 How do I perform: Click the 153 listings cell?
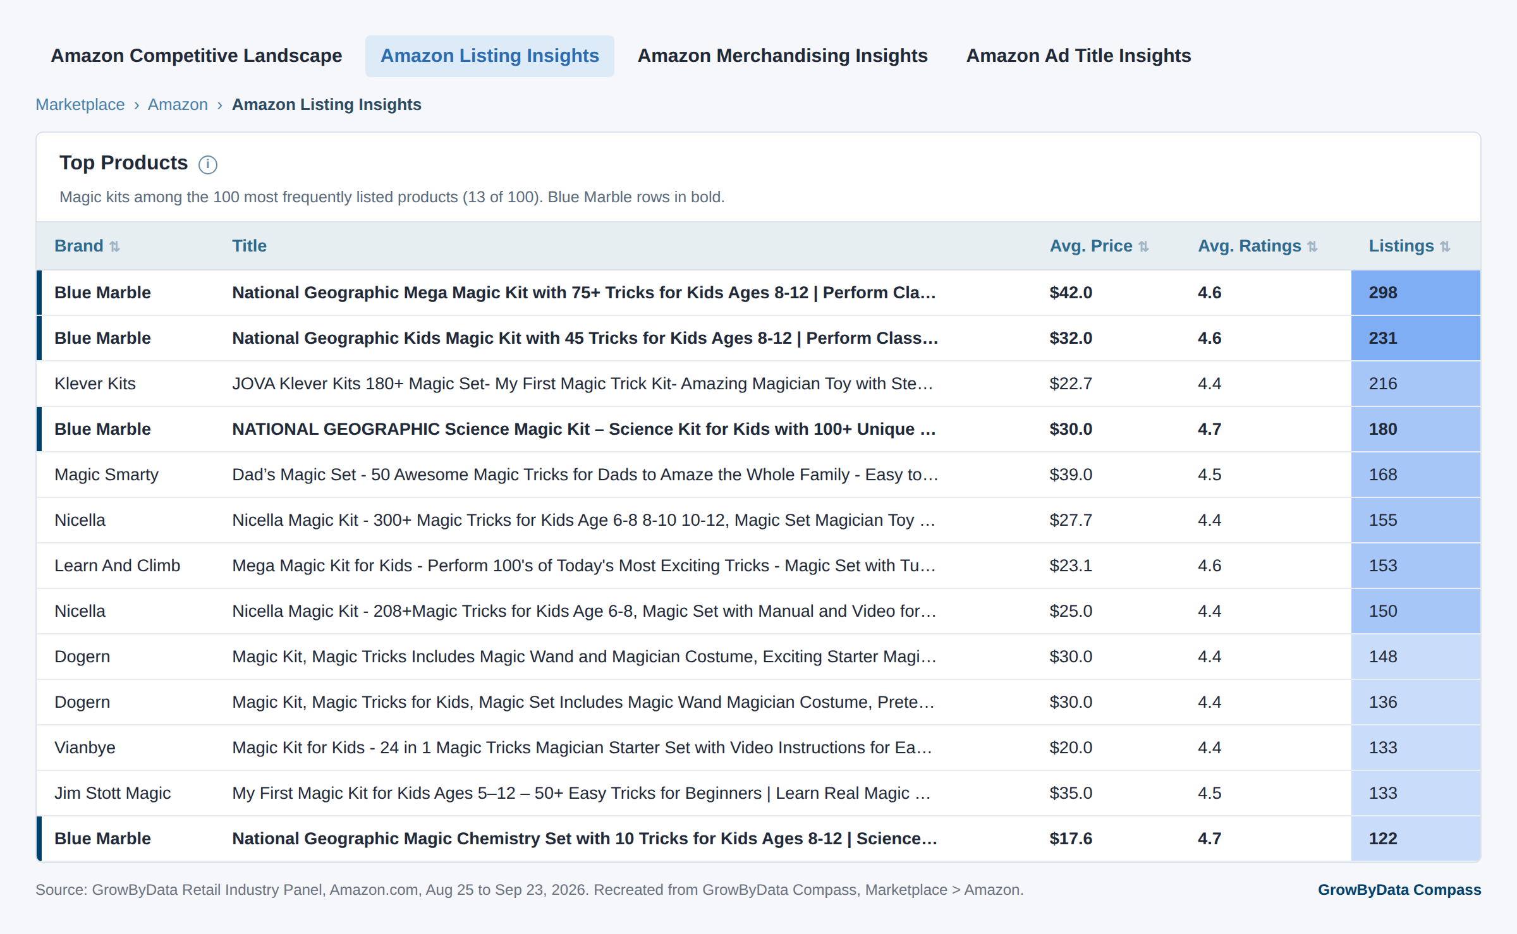point(1416,566)
